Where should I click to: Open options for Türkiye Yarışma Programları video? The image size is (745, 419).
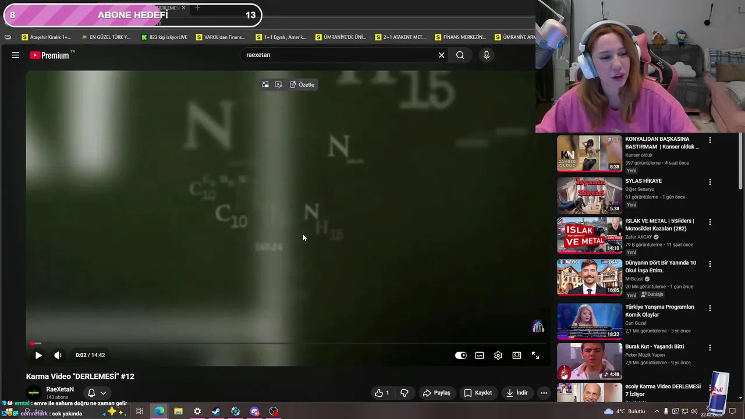click(x=709, y=308)
